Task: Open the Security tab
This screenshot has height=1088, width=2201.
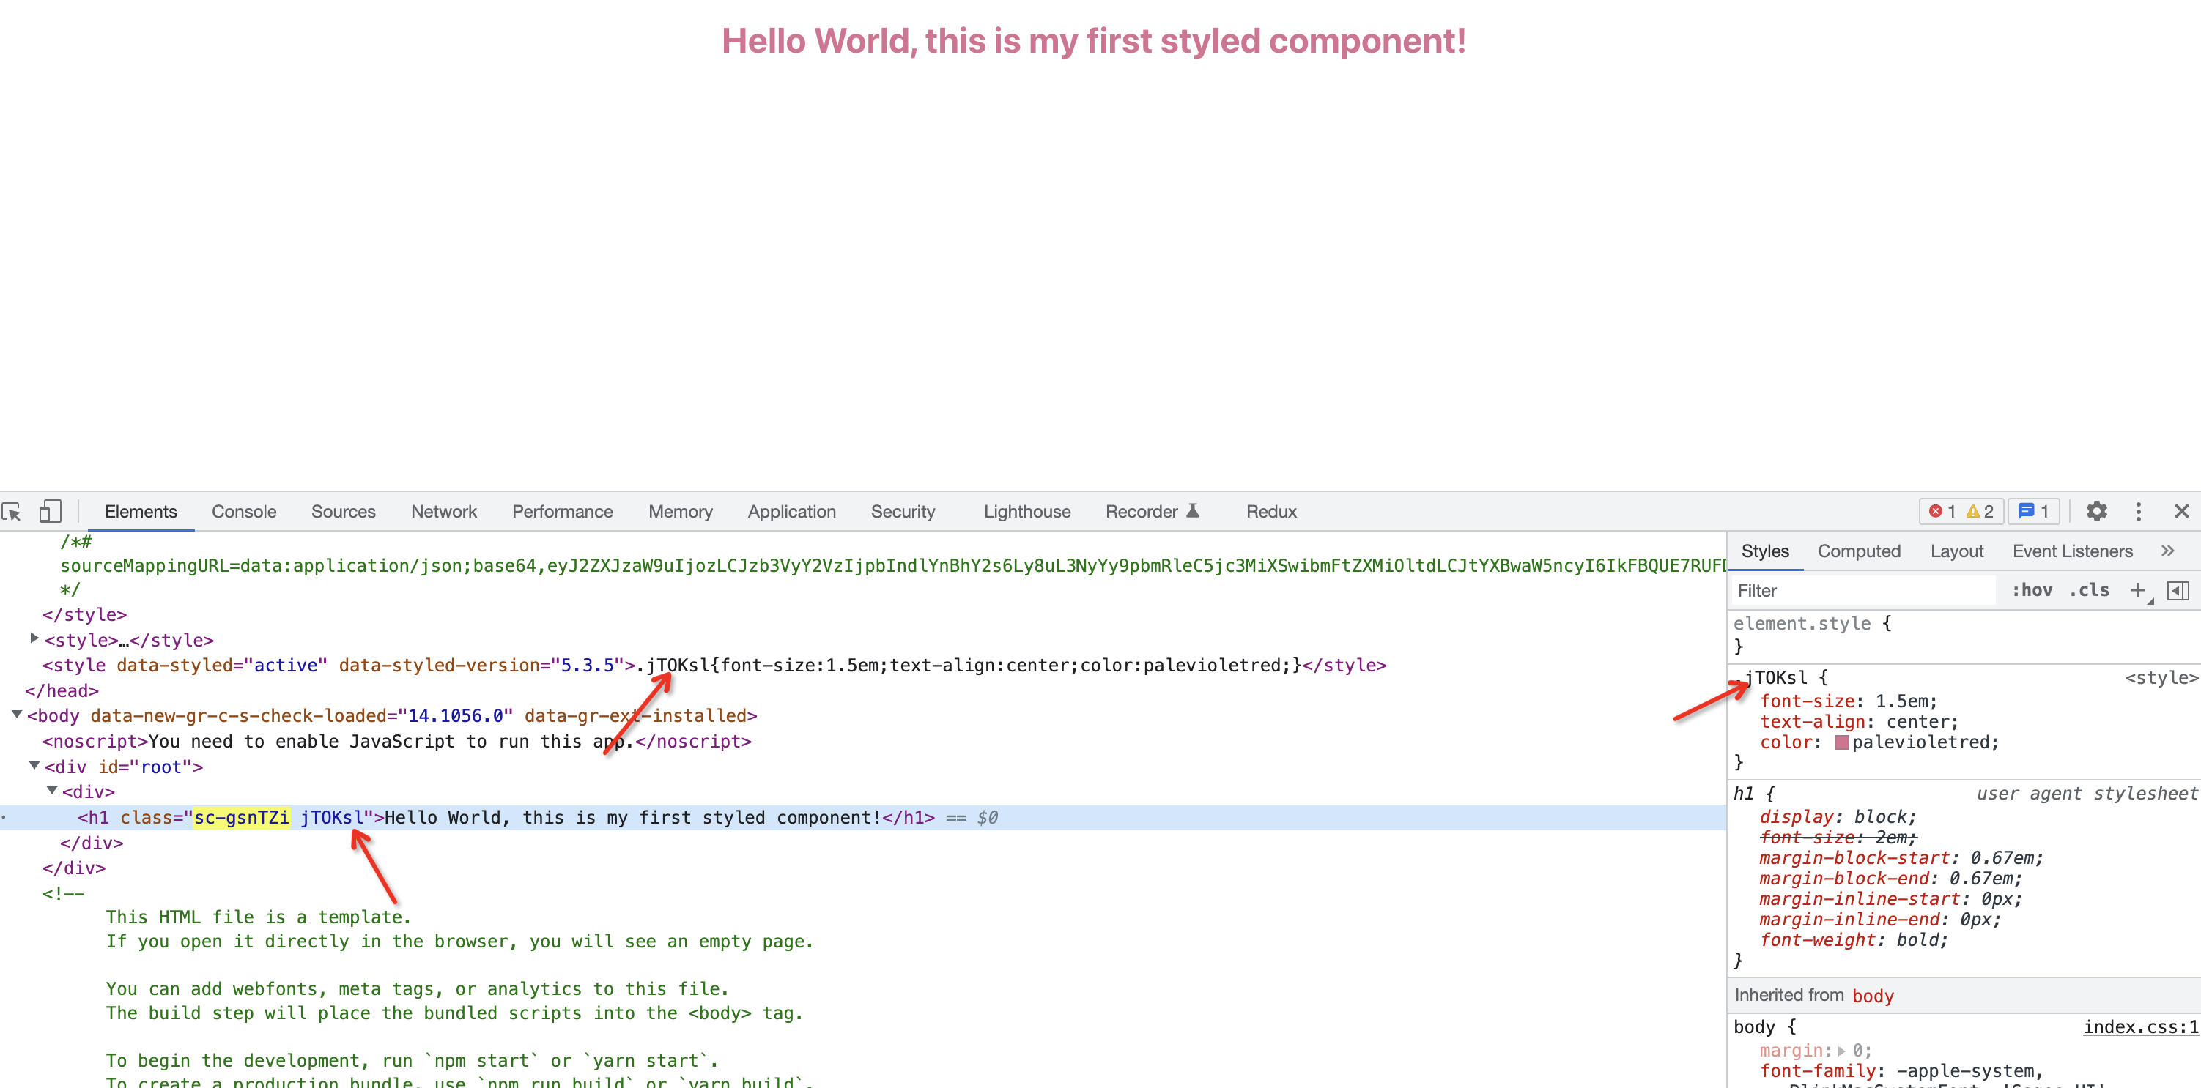Action: (x=902, y=512)
